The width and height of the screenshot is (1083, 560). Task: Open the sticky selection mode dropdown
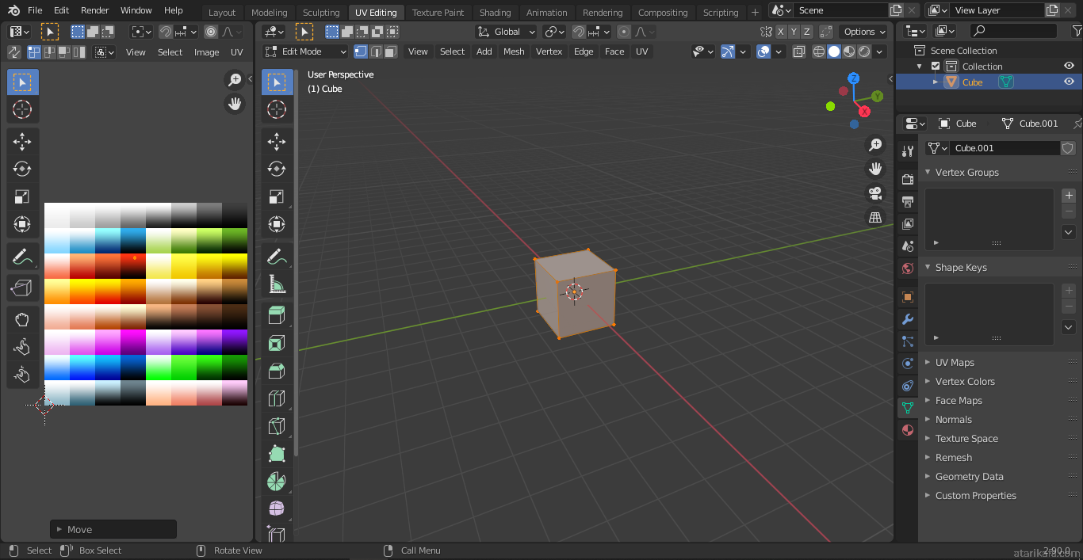pyautogui.click(x=105, y=52)
